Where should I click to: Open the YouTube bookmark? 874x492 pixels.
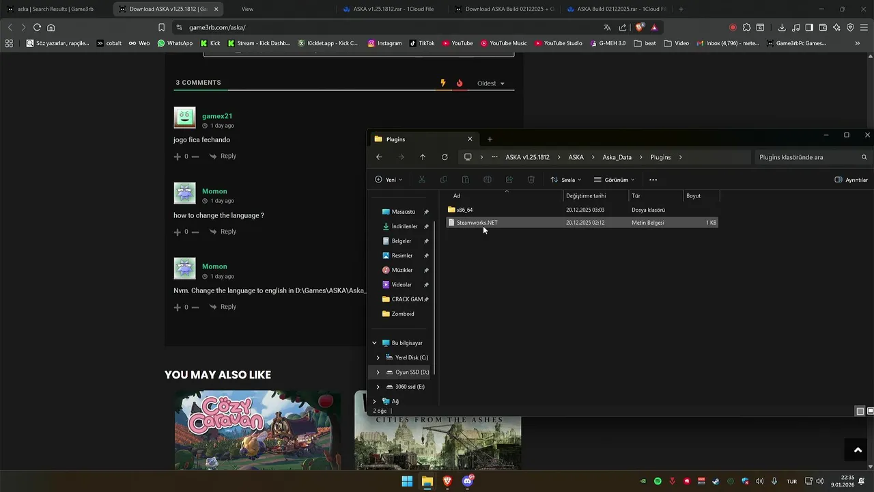[x=457, y=43]
